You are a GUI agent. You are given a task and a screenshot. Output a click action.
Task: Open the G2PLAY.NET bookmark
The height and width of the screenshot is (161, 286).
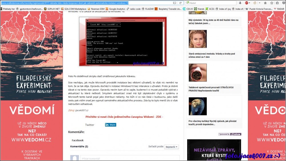(x=52, y=9)
